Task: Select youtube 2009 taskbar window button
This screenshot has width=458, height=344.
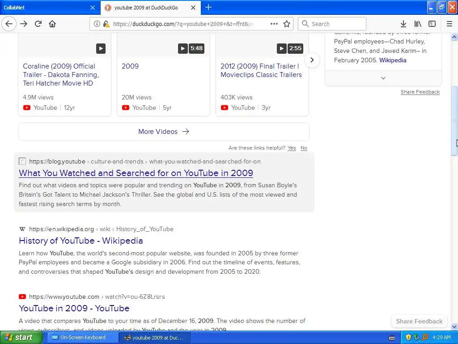Action: pos(155,338)
